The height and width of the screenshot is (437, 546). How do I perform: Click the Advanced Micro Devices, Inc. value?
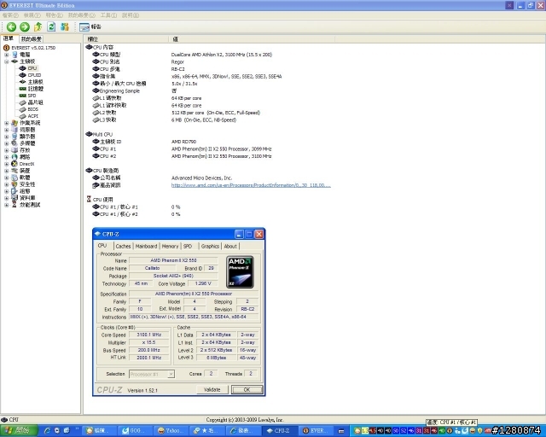click(x=201, y=178)
